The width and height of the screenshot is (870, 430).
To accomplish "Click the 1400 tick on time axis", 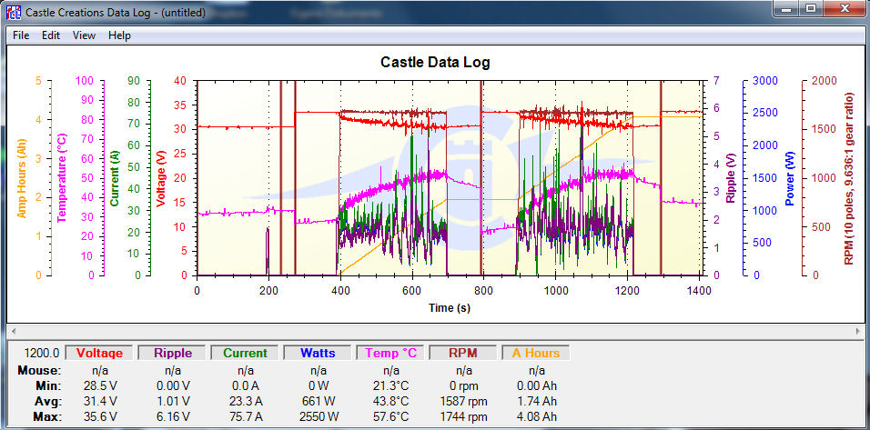I will (699, 290).
